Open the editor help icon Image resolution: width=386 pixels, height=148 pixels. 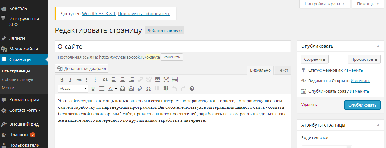point(192,89)
